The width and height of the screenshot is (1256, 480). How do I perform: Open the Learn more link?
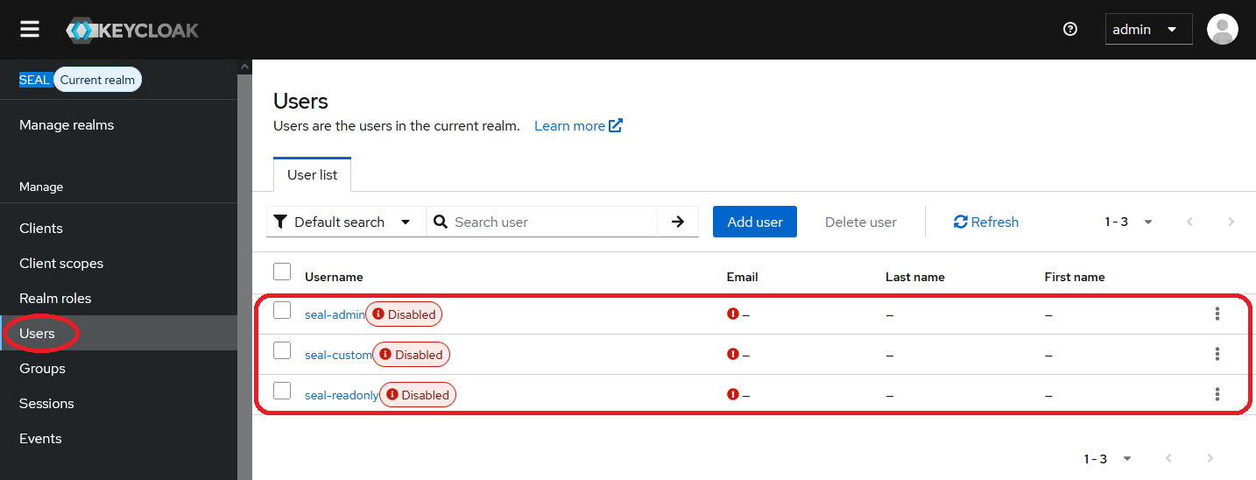click(x=578, y=125)
